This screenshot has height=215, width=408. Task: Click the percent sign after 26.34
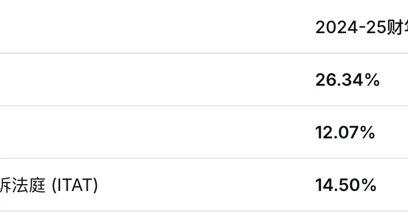point(372,80)
